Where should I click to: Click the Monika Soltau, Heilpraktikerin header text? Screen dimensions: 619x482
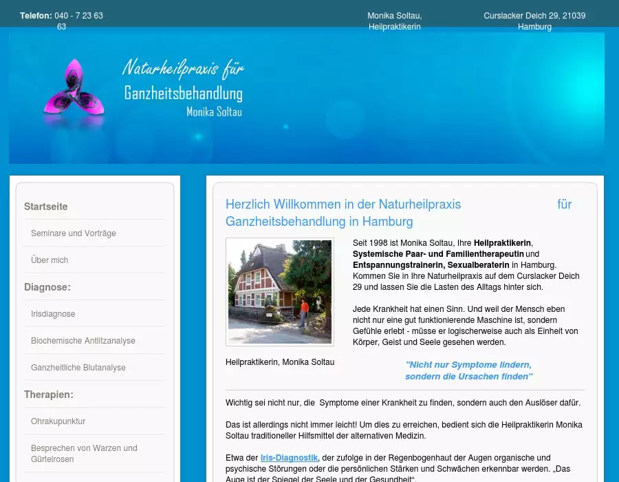[x=395, y=21]
